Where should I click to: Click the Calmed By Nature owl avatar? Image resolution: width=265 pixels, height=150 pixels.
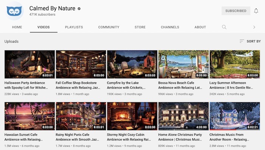[x=14, y=11]
